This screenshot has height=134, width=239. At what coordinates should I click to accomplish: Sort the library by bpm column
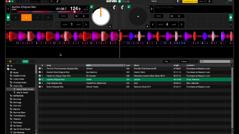(x=128, y=65)
